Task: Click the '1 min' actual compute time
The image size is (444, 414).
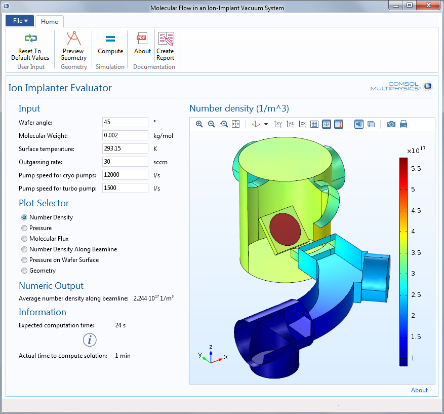Action: click(x=123, y=356)
